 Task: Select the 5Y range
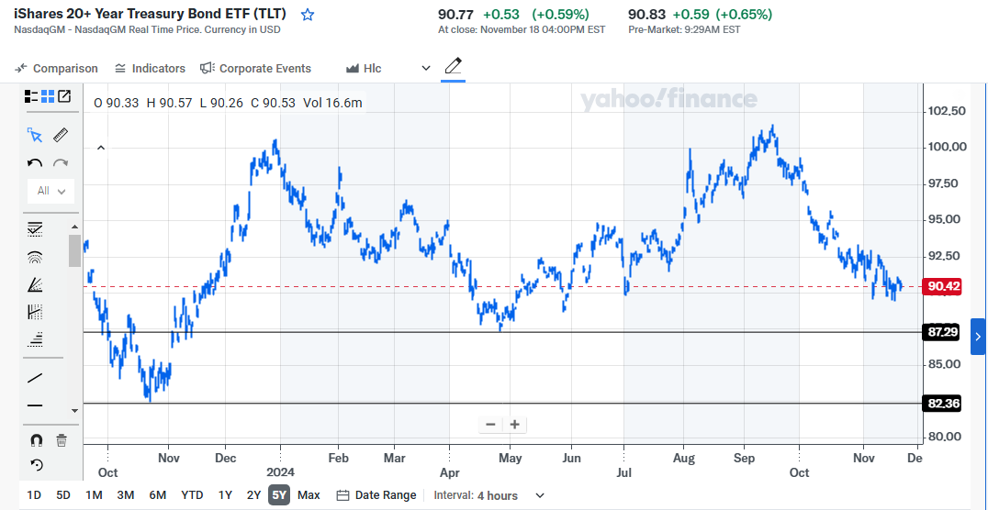(279, 495)
